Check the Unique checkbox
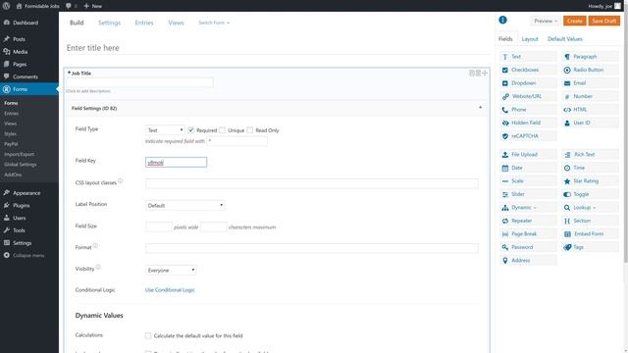Screen dimensions: 628x353 click(223, 130)
